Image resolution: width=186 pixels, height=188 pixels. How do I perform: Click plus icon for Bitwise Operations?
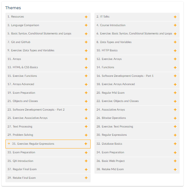pyautogui.click(x=175, y=118)
